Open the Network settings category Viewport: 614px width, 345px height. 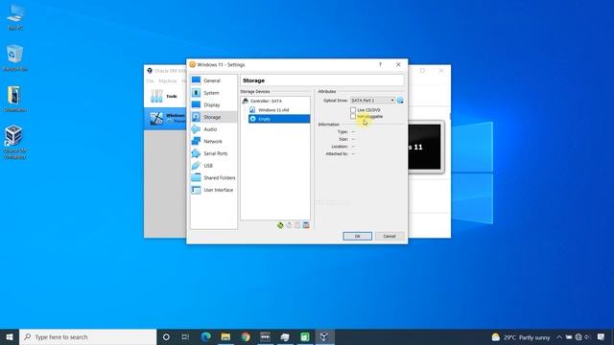pyautogui.click(x=213, y=141)
